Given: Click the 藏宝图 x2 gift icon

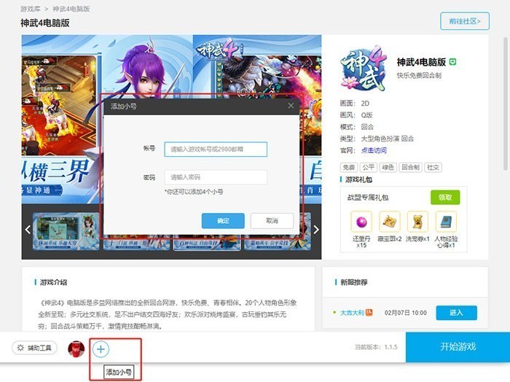Looking at the screenshot, I should [389, 222].
